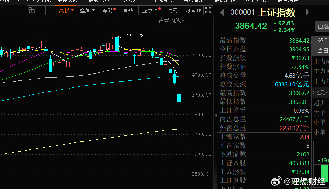Image resolution: width=329 pixels, height=189 pixels.
Task: Go to next stock with right arrow
Action: click(x=307, y=13)
